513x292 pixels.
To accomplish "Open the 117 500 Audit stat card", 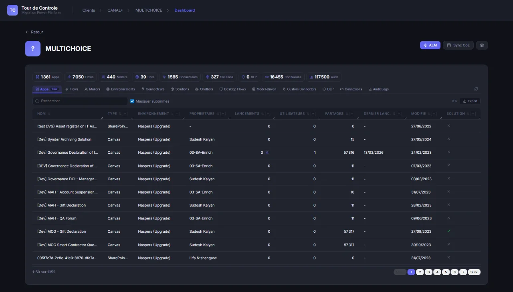I will [324, 77].
